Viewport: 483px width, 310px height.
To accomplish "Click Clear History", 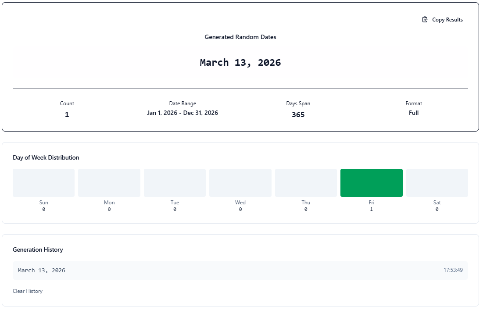I will coord(28,291).
